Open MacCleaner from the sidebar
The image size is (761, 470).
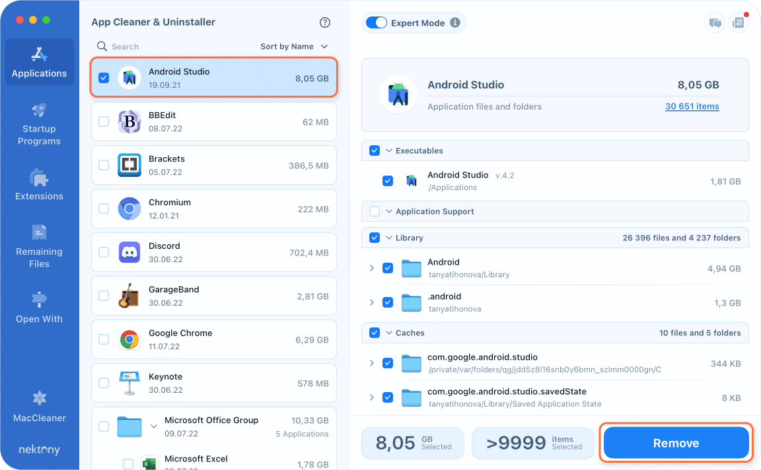click(39, 405)
